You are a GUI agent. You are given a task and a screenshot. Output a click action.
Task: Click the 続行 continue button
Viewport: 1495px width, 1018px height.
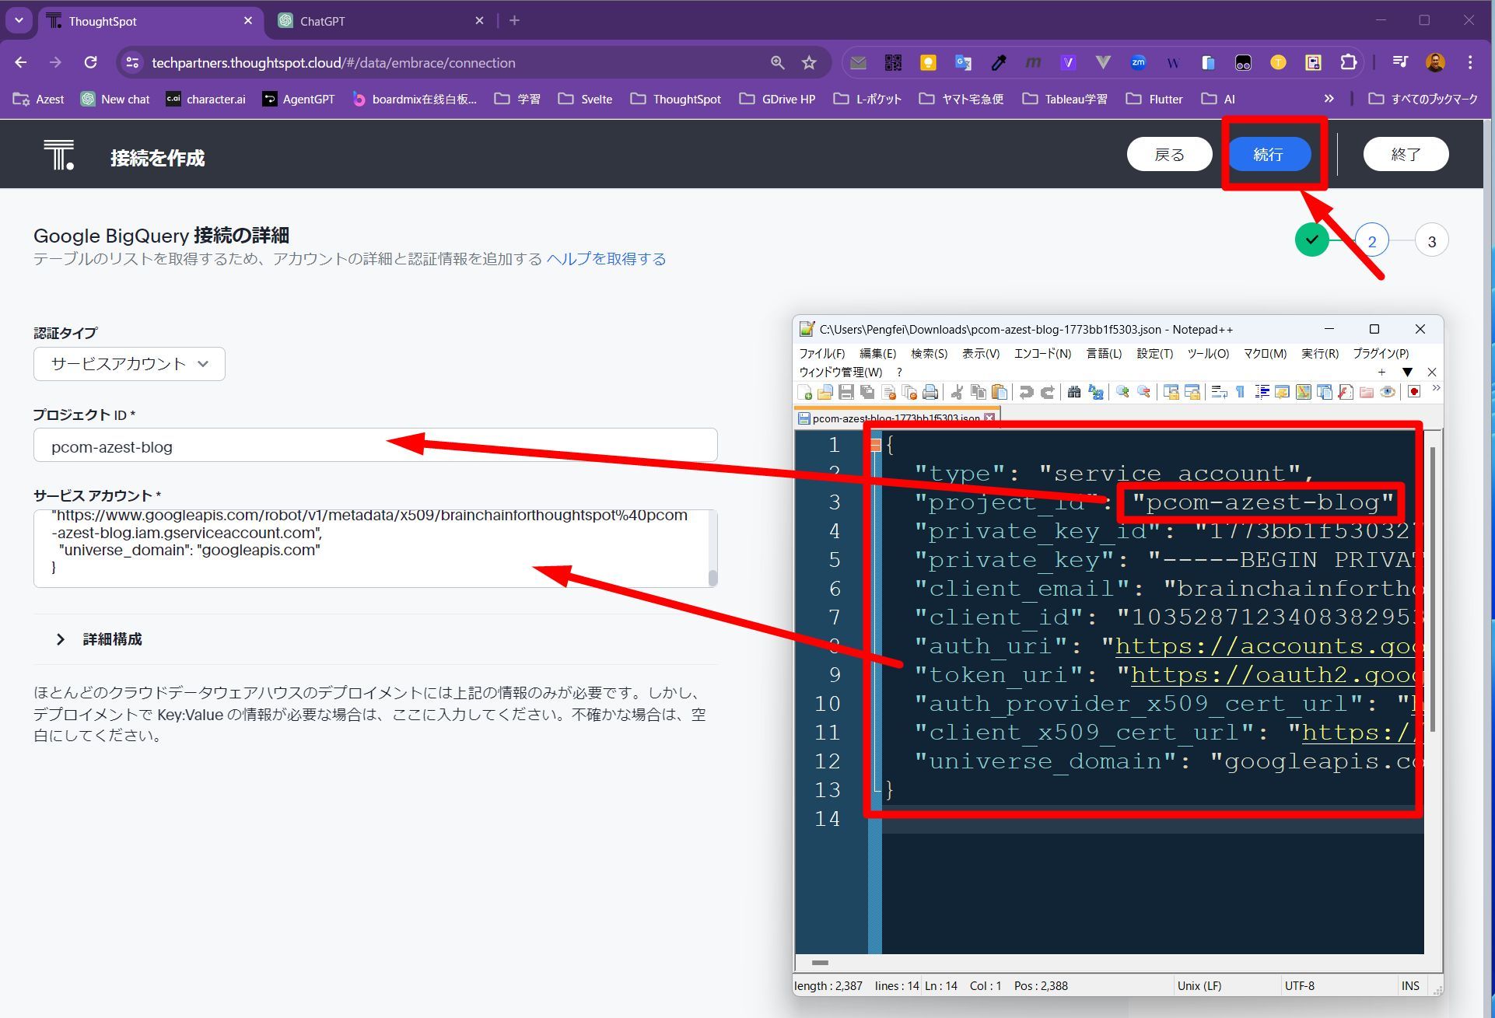point(1269,154)
